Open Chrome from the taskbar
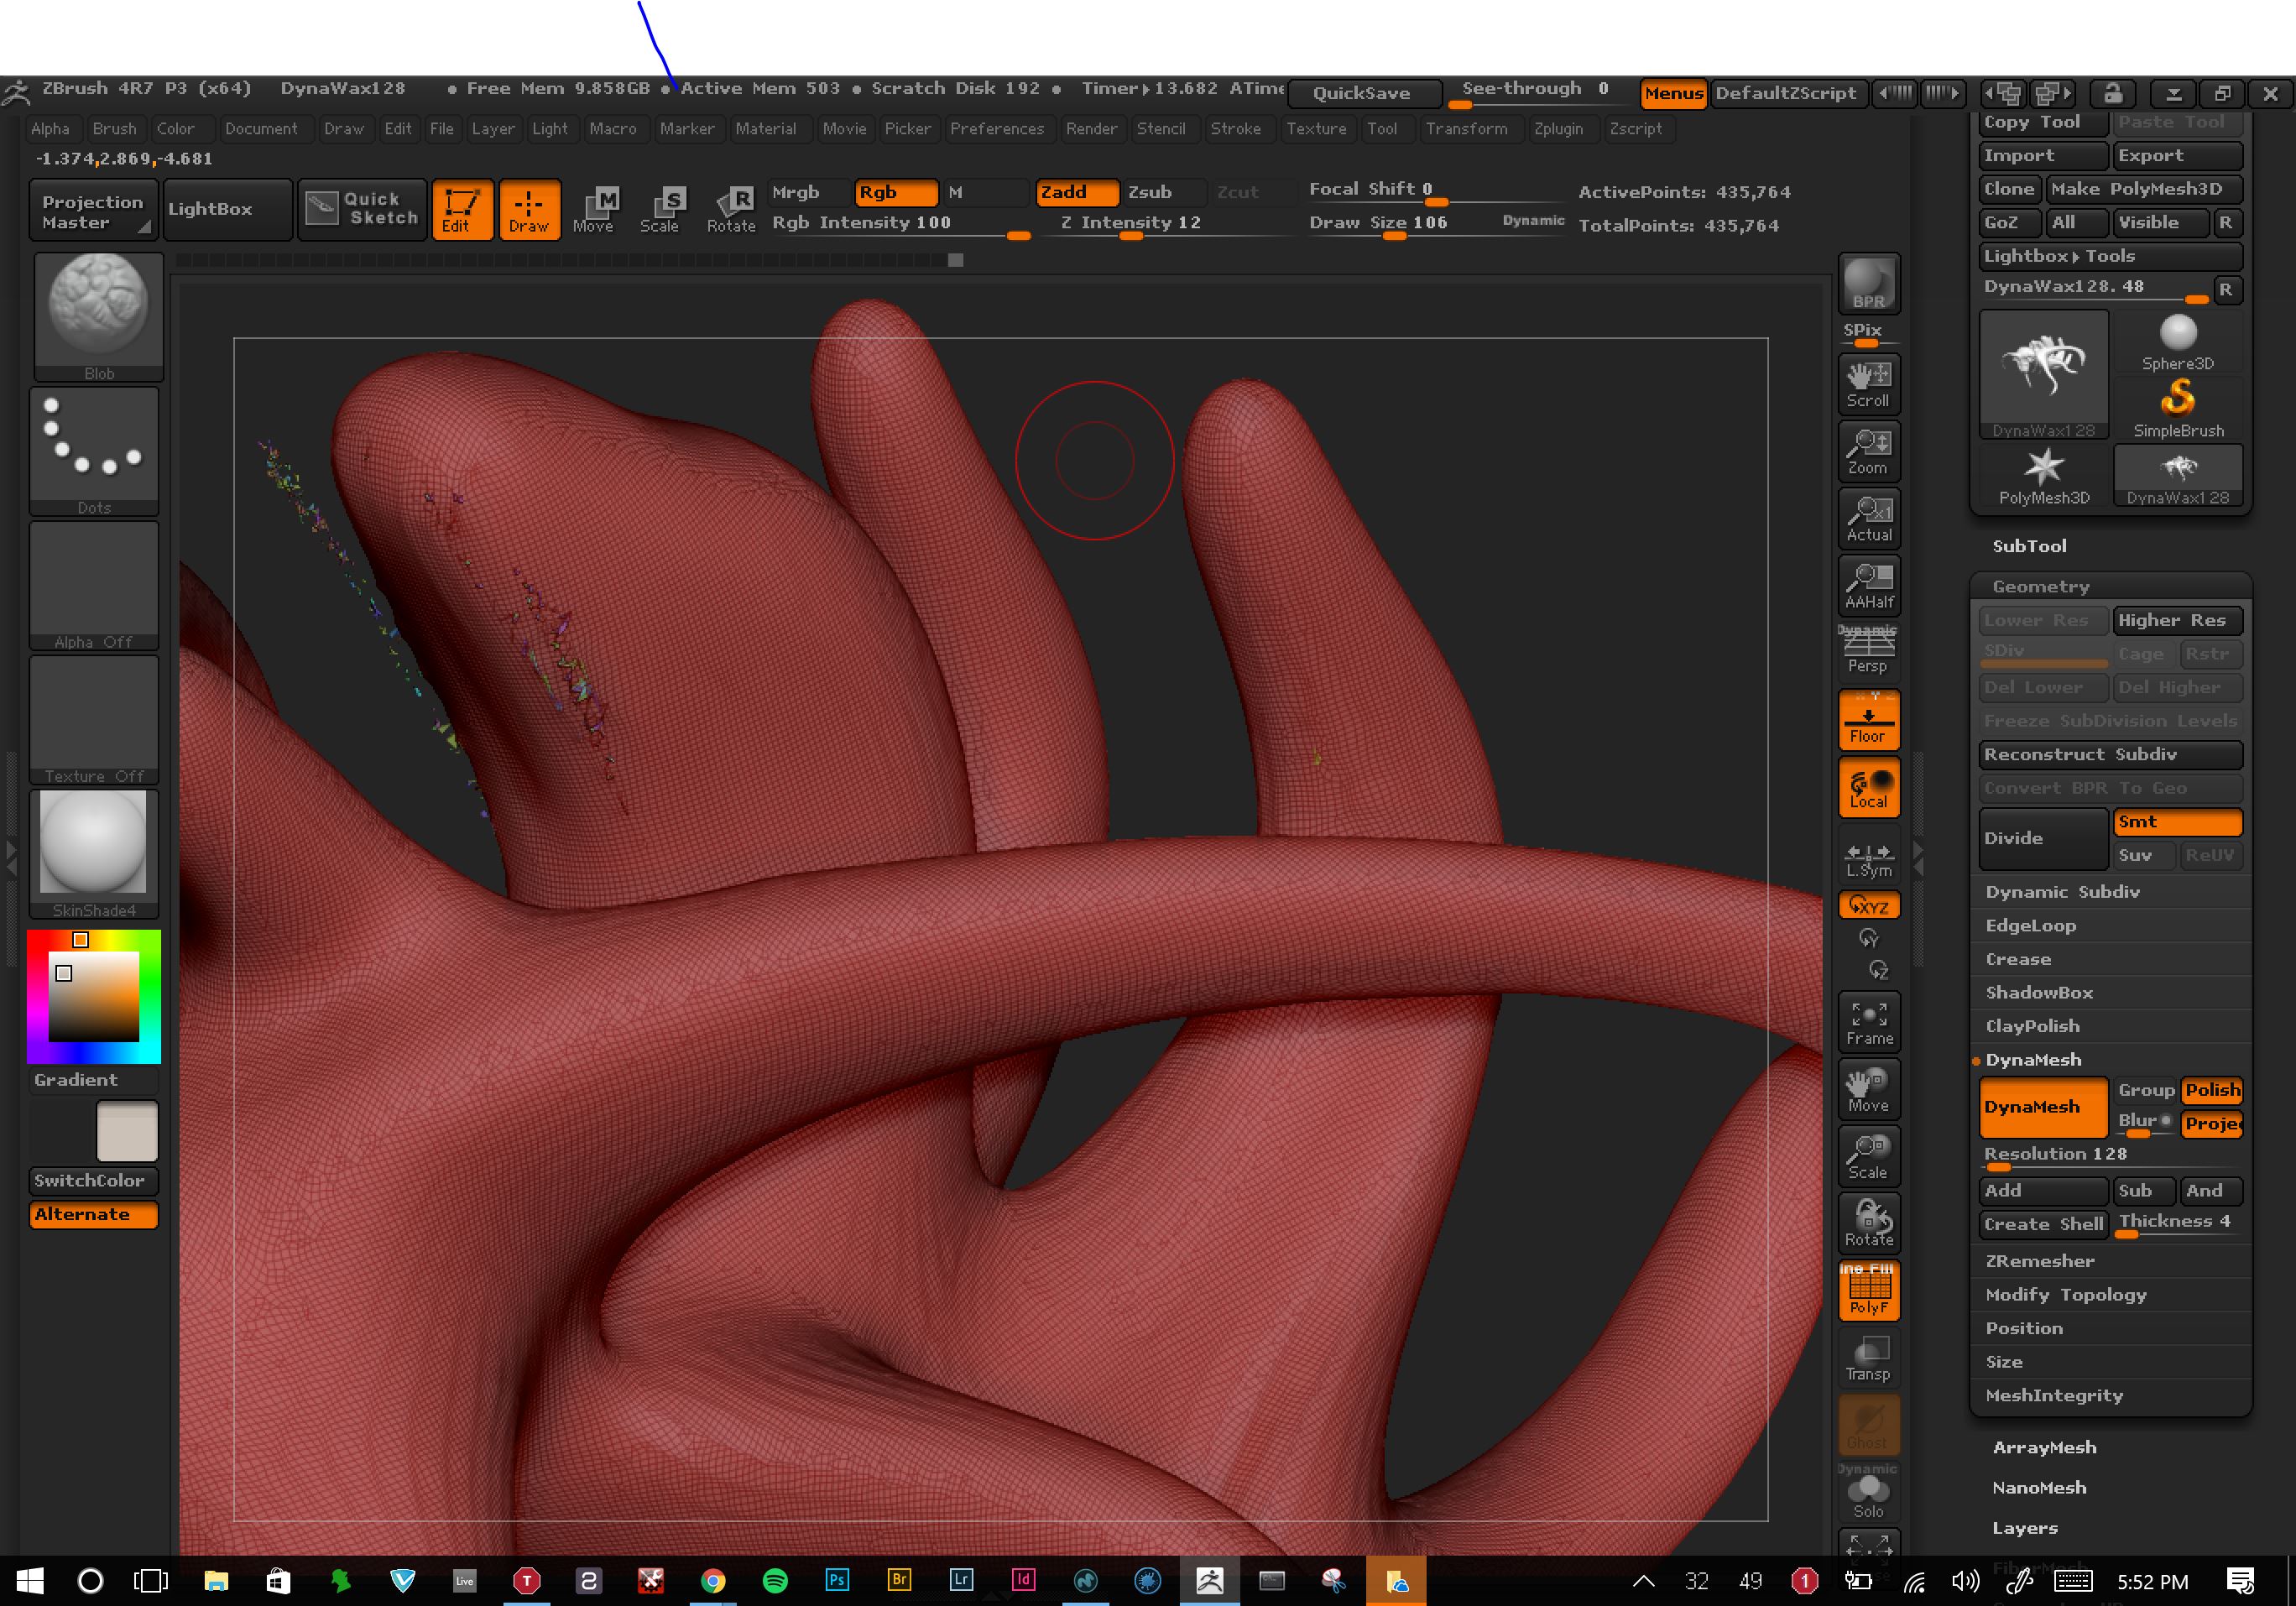2296x1606 pixels. (713, 1580)
